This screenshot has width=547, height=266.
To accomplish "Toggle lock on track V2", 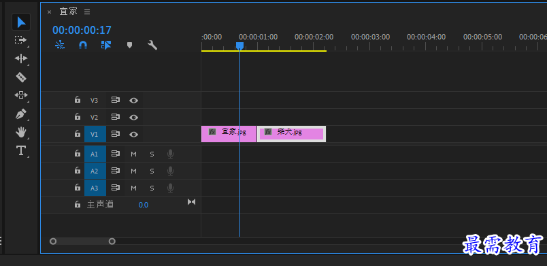I will click(78, 117).
